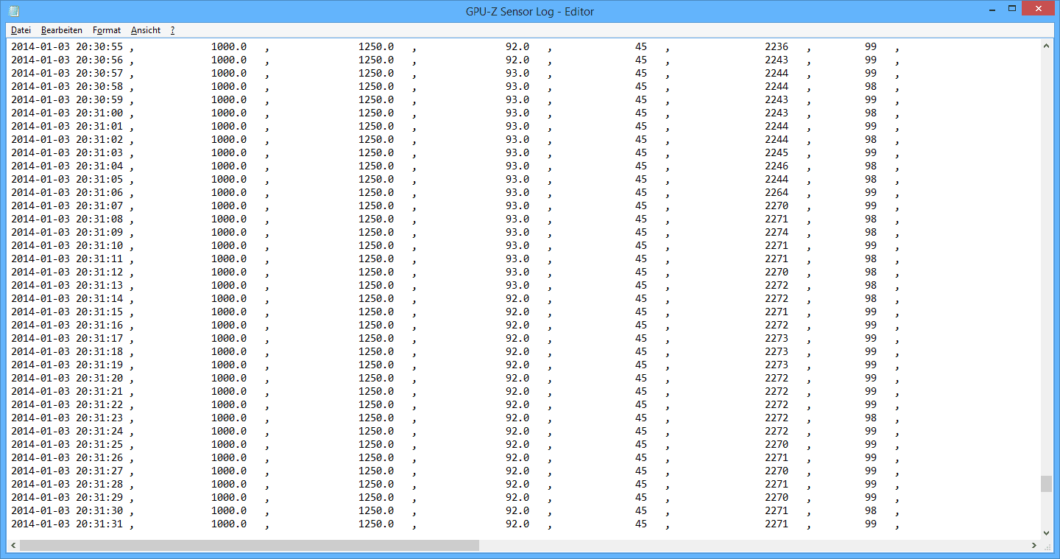Open the Datei menu
Image resolution: width=1060 pixels, height=559 pixels.
21,30
